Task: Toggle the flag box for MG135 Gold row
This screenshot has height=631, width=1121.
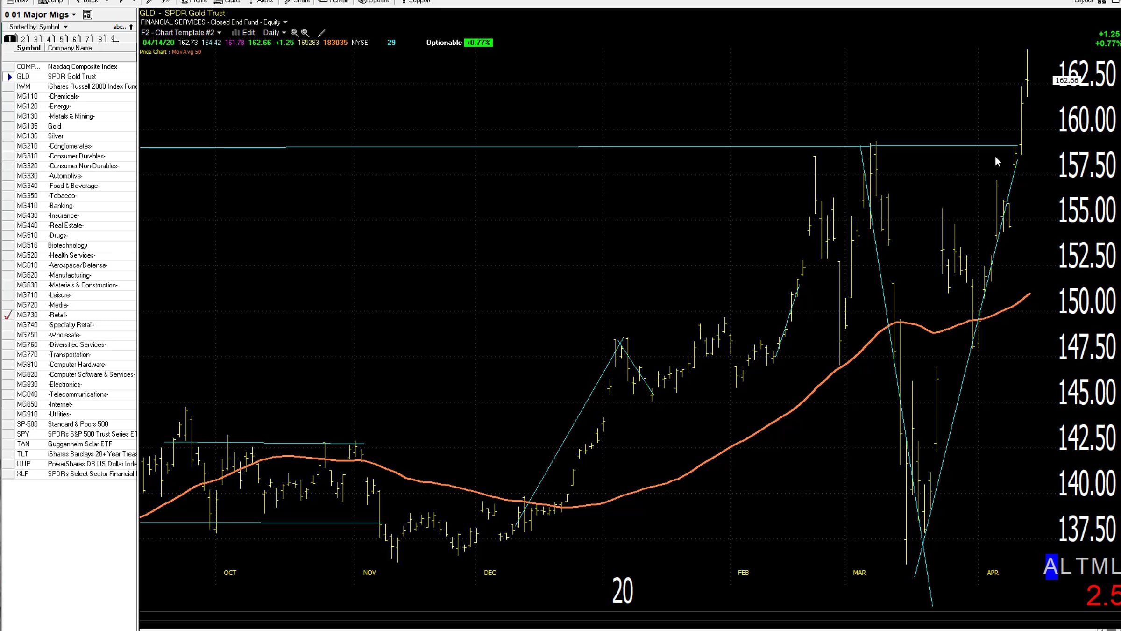Action: 8,126
